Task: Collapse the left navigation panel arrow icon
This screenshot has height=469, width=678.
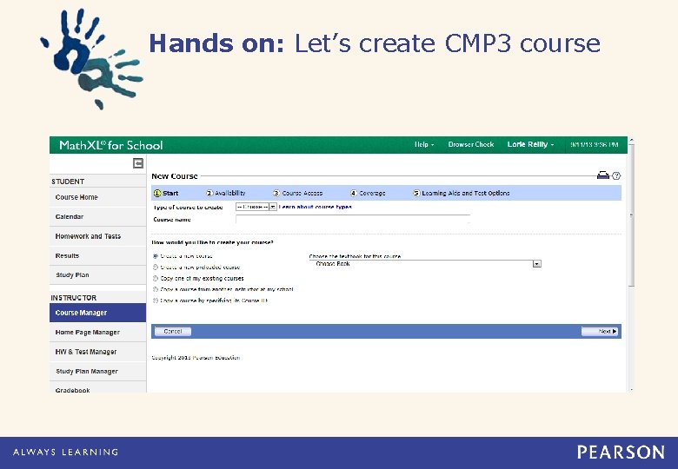Action: pyautogui.click(x=138, y=163)
